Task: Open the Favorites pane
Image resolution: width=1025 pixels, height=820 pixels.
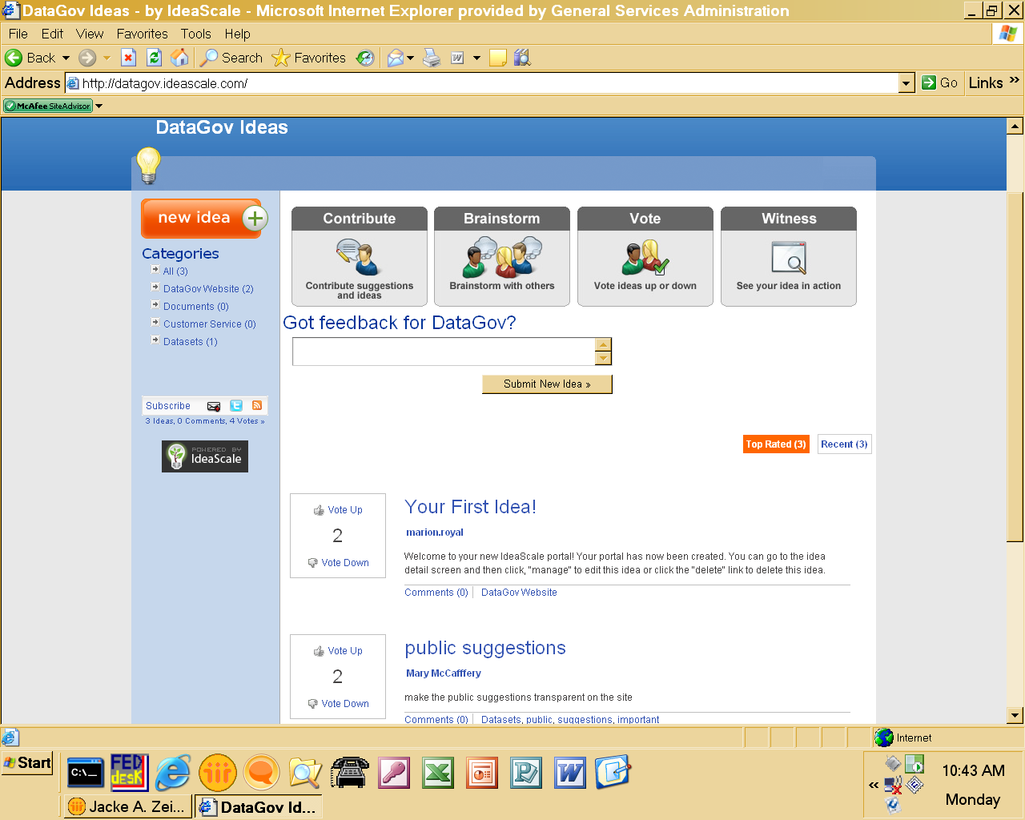Action: click(x=309, y=58)
